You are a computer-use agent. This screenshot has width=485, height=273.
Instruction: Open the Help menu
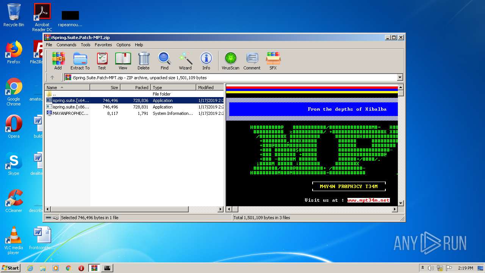[x=139, y=45]
